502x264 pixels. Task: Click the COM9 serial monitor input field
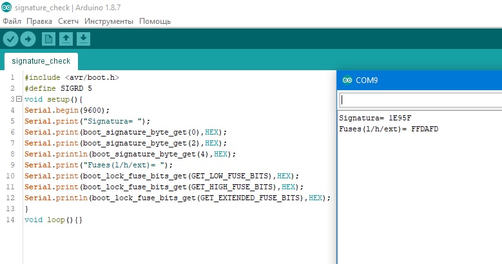point(420,100)
